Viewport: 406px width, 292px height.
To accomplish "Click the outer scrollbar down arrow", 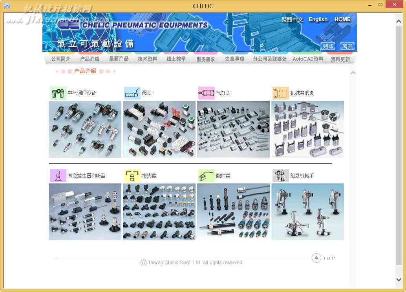I will [x=399, y=279].
